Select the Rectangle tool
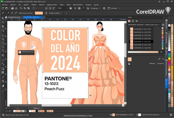 tap(3, 43)
